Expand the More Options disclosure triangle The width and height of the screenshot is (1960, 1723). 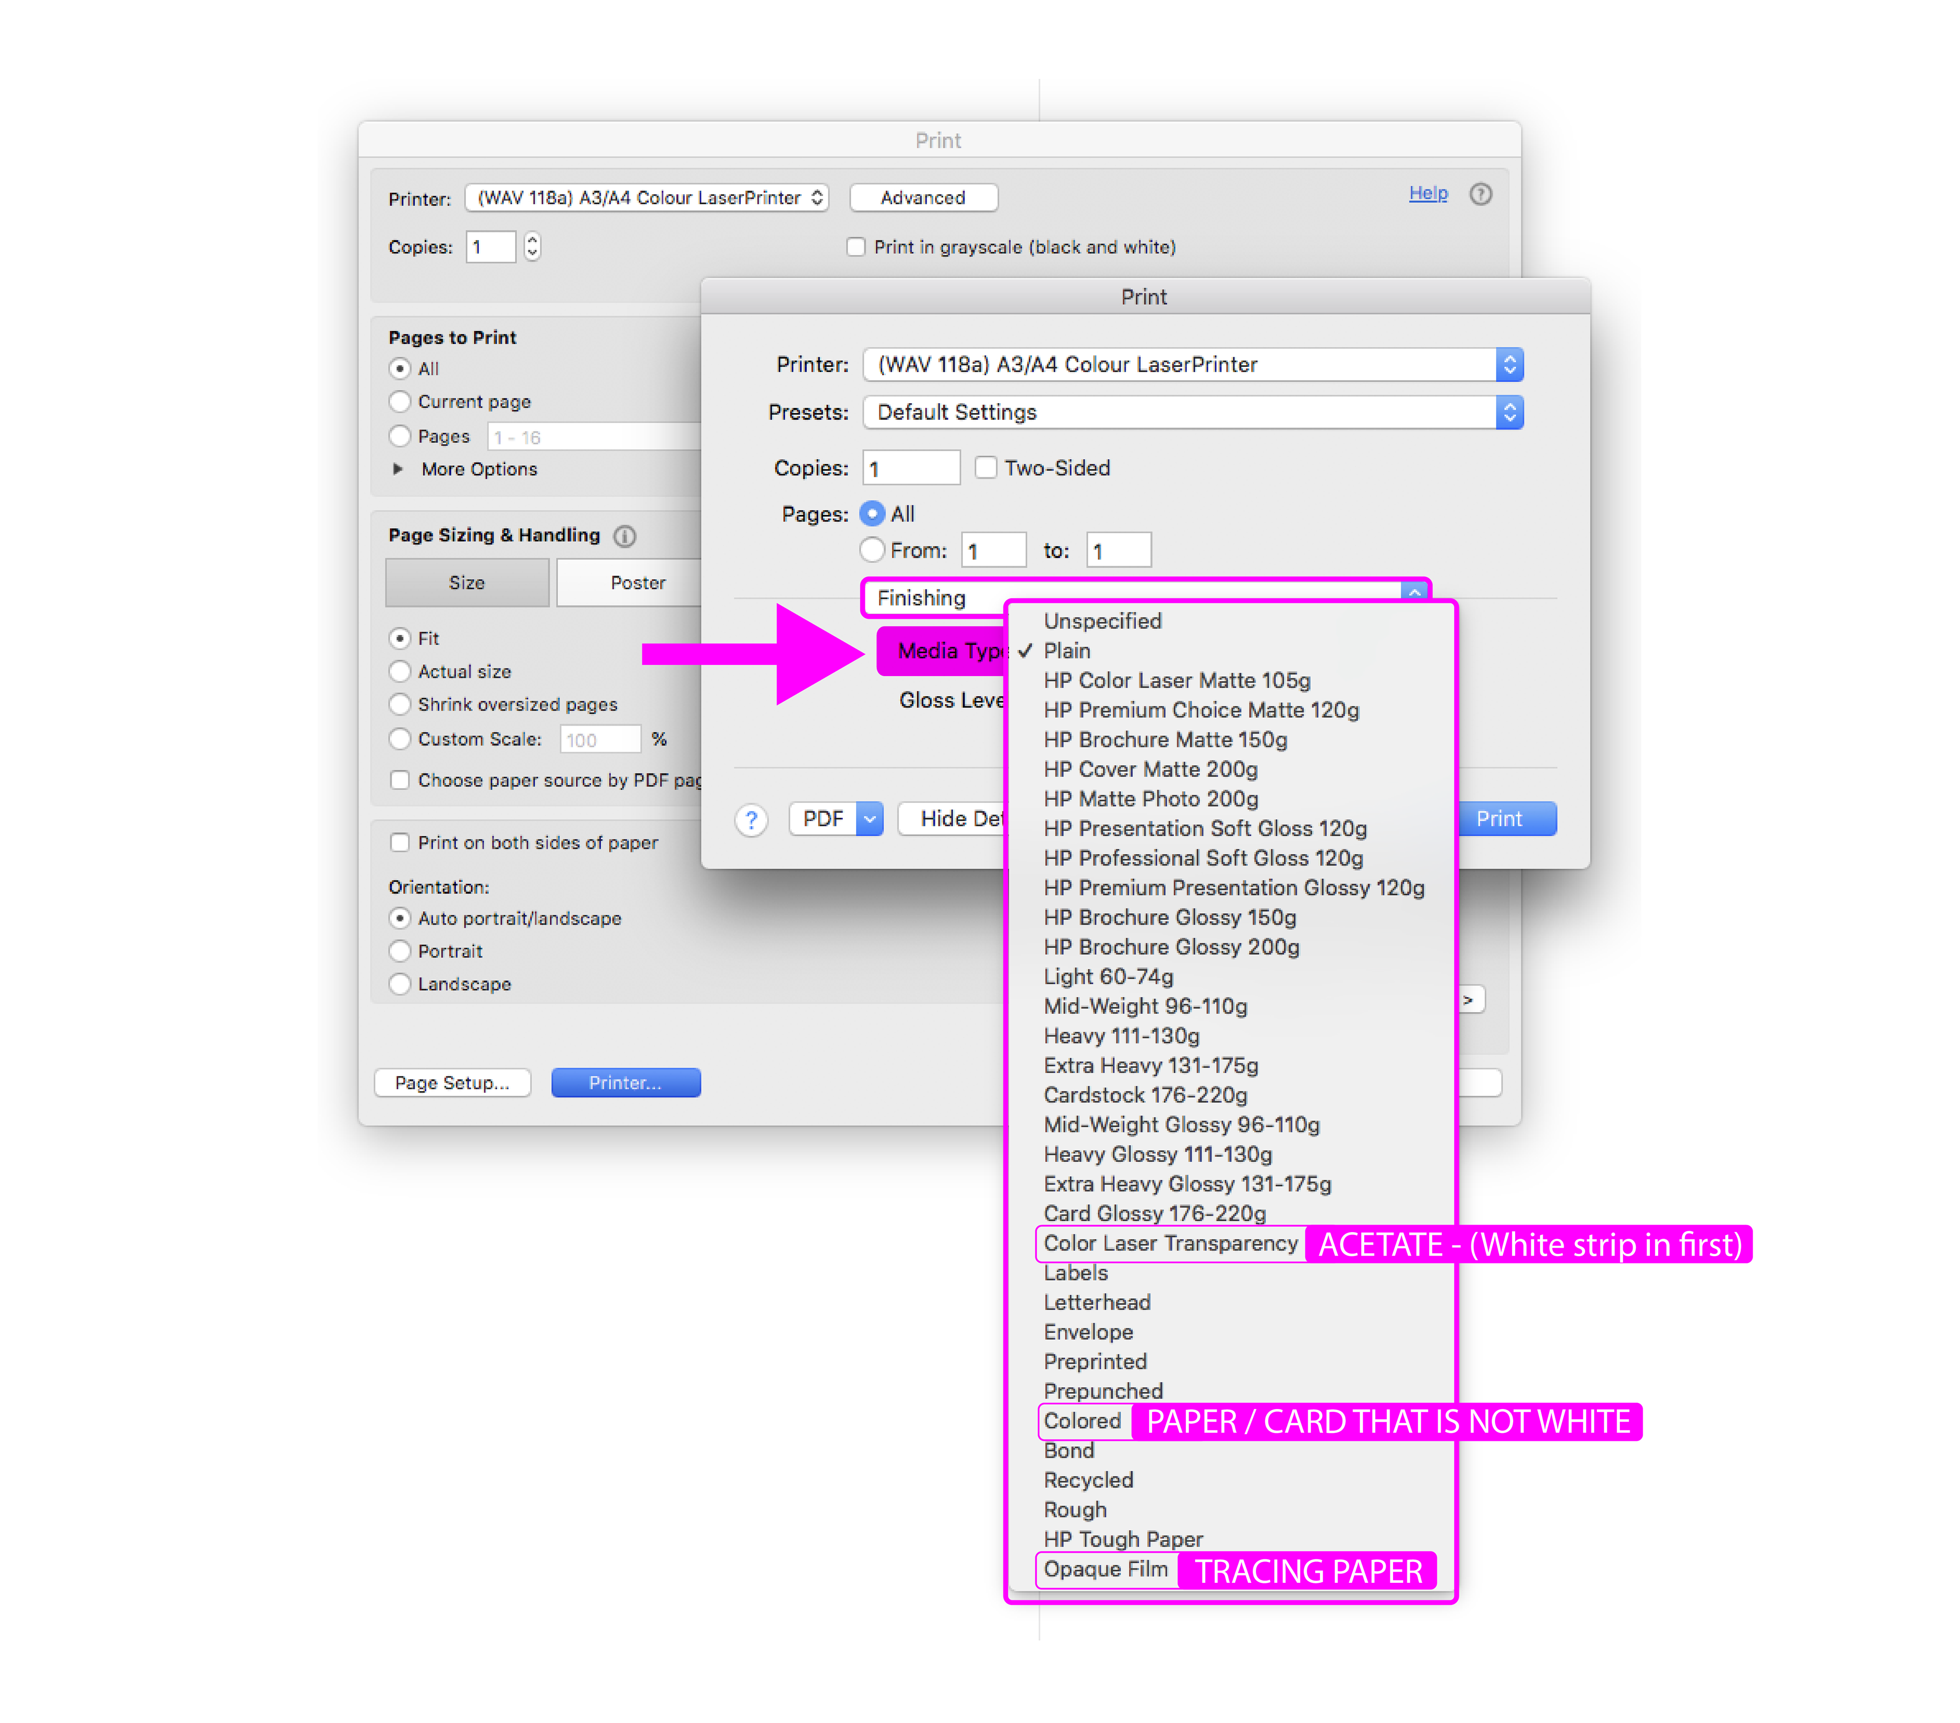[x=398, y=469]
